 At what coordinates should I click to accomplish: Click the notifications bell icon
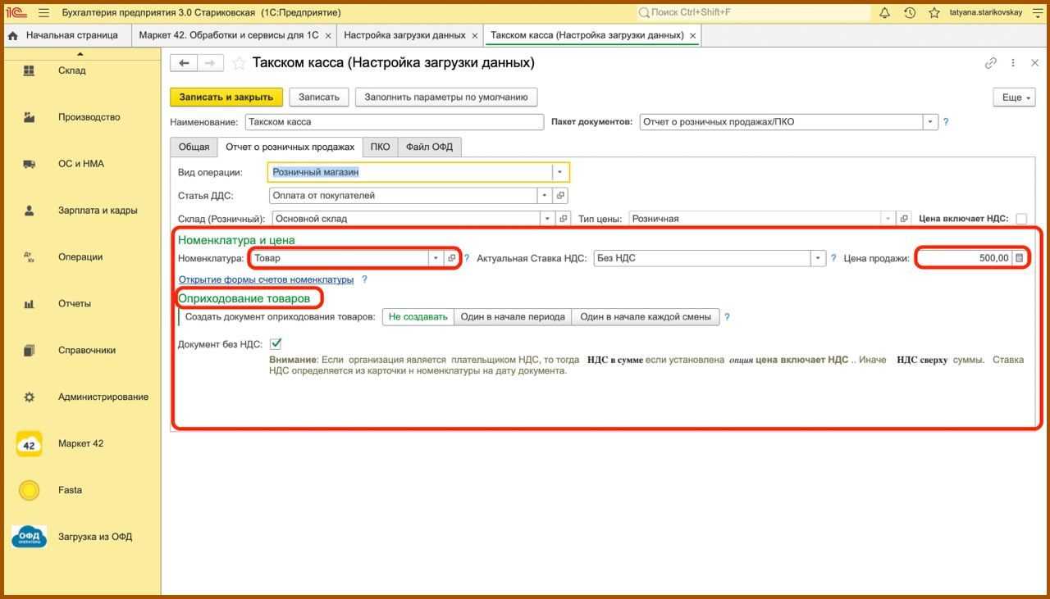point(884,13)
